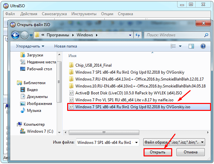Screen dimensions: 214x164
Task: Open the Действия menu in UltraISO
Action: click(x=29, y=14)
